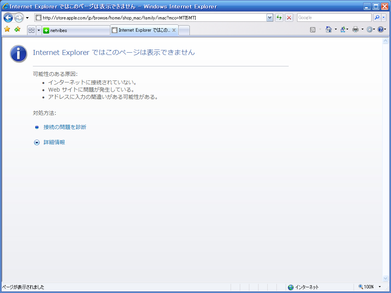The height and width of the screenshot is (293, 391).
Task: Click vertical scrollbar up arrow
Action: click(x=386, y=40)
